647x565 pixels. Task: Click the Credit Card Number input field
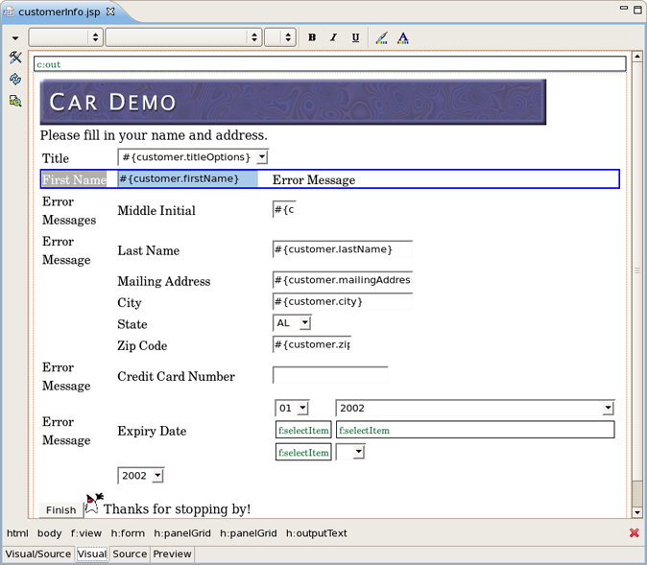click(x=330, y=375)
